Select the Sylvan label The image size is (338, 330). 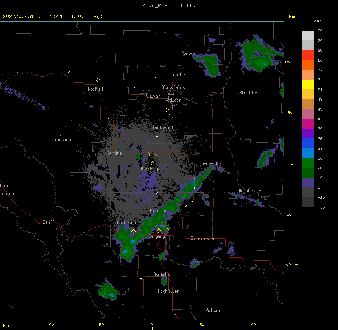(x=153, y=96)
